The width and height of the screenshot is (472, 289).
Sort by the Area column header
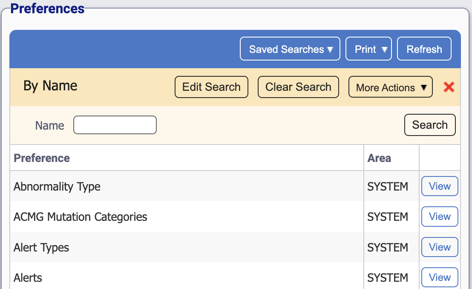[379, 158]
